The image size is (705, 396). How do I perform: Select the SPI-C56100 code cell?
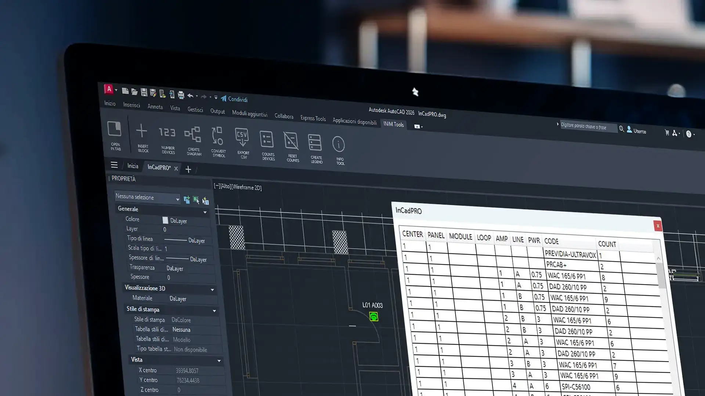click(576, 387)
